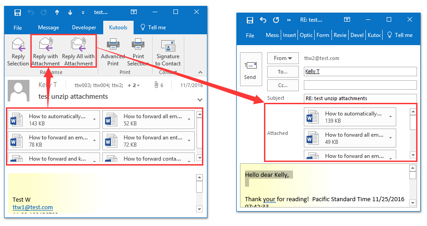Switch to the Developer tab

(84, 28)
